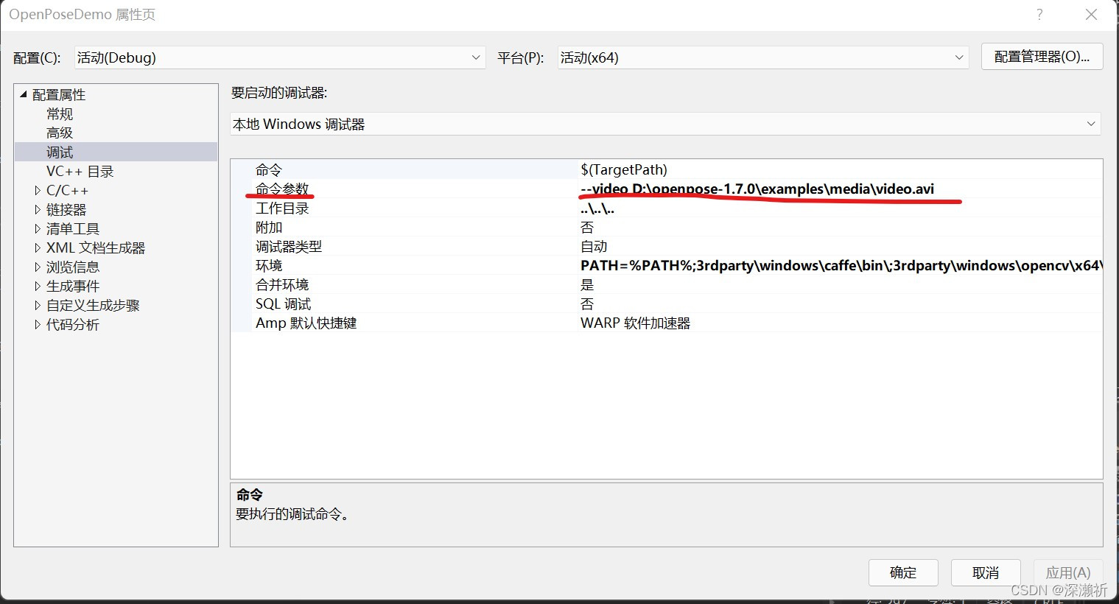Open the 平台(P) platform dropdown
Viewport: 1119px width, 604px height.
958,57
